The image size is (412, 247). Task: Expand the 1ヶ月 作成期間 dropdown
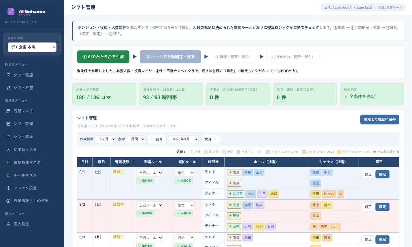106,139
